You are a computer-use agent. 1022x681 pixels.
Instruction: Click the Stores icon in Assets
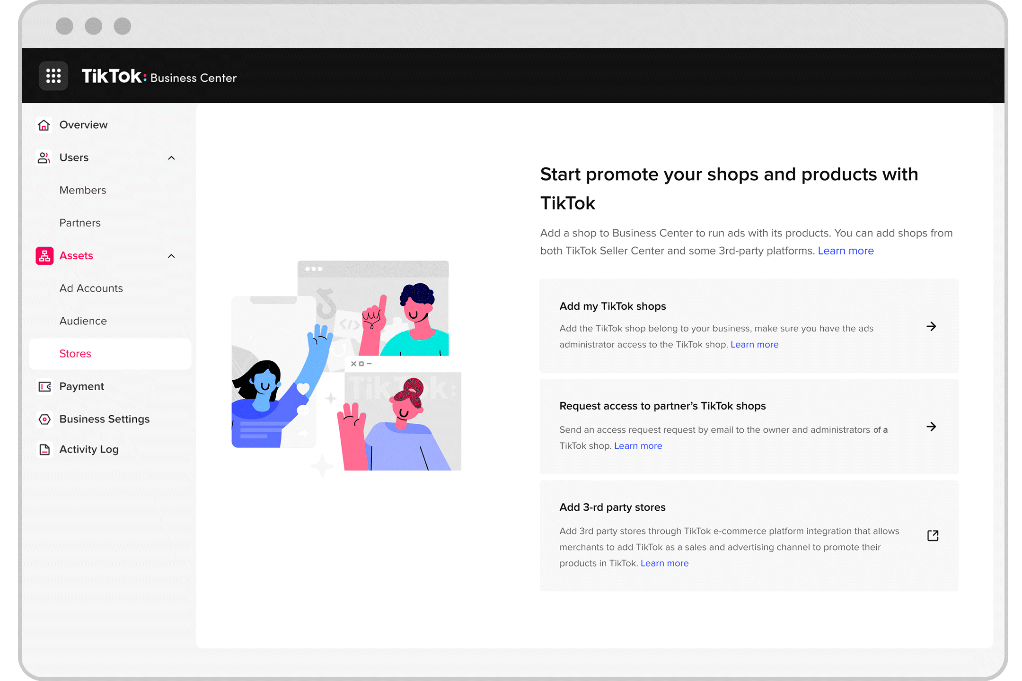75,353
